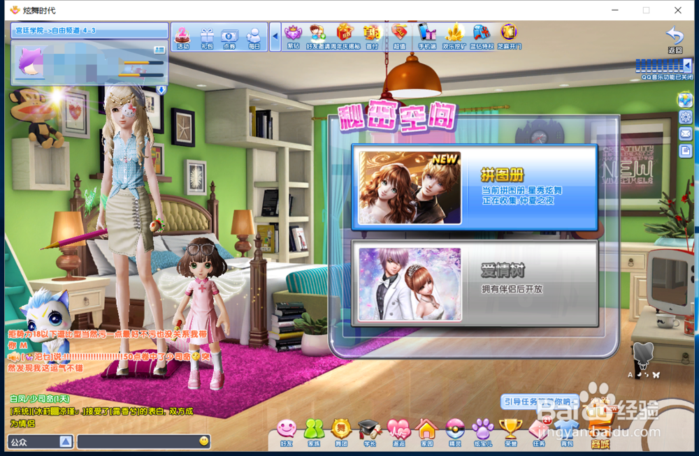Open the 礼包 gift pack icon
Viewport: 699px width, 456px height.
(x=207, y=37)
